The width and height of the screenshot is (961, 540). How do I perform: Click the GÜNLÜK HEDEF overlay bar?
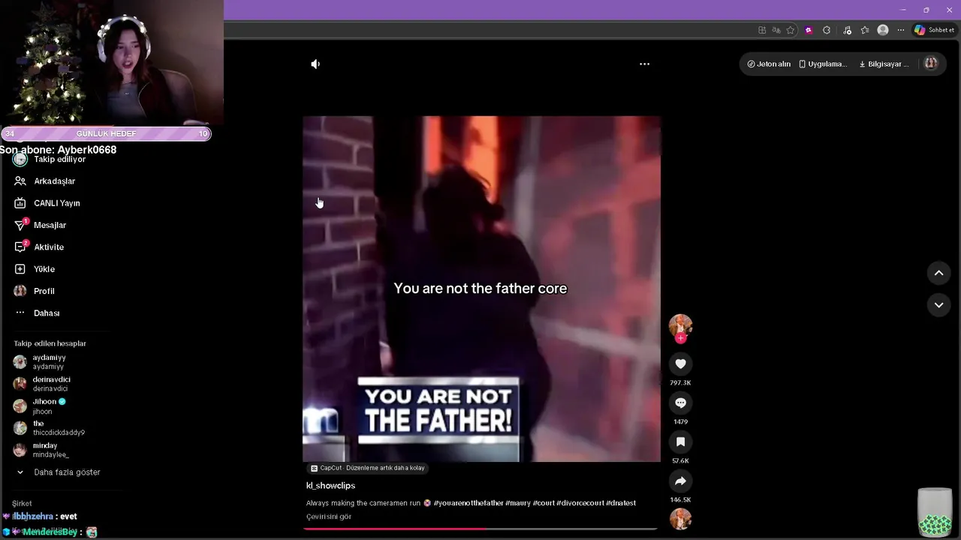106,133
